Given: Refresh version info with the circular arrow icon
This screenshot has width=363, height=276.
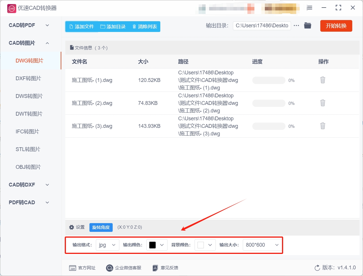Looking at the screenshot, I should (317, 268).
